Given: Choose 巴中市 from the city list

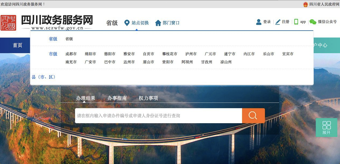Looking at the screenshot, I should (110, 62).
